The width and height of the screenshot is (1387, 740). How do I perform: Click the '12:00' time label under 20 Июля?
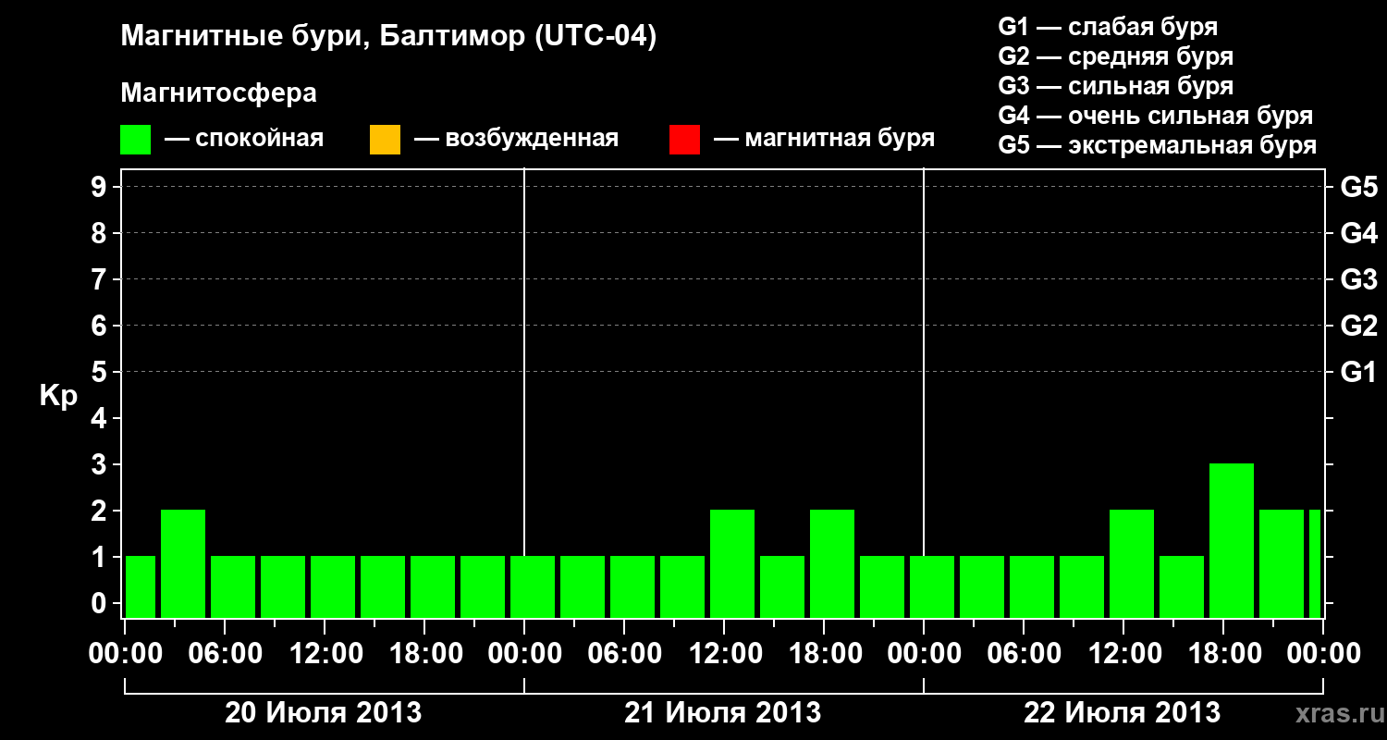pyautogui.click(x=326, y=654)
